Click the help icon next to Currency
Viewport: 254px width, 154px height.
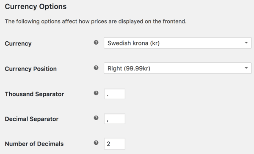[96, 43]
